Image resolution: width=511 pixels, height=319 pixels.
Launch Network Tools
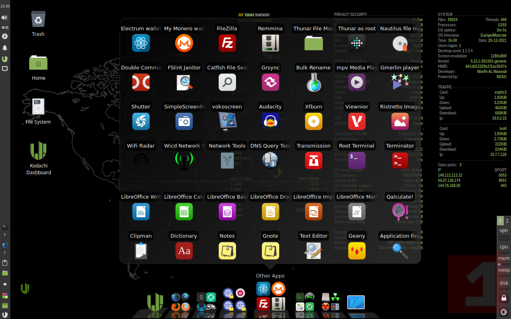[x=227, y=160]
